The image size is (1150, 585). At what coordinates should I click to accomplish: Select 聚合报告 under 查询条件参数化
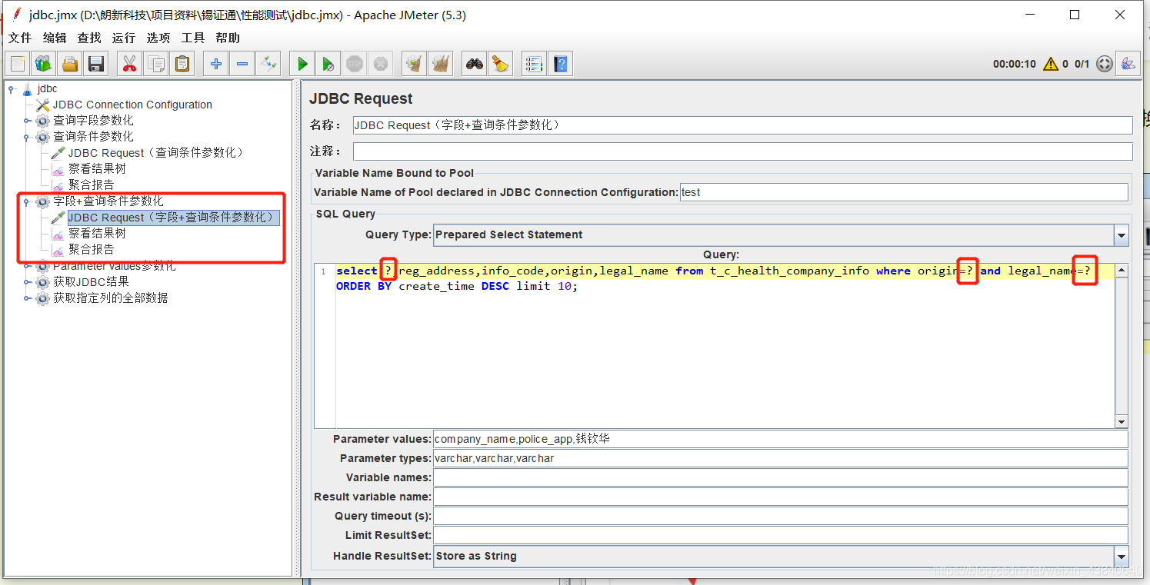coord(91,184)
